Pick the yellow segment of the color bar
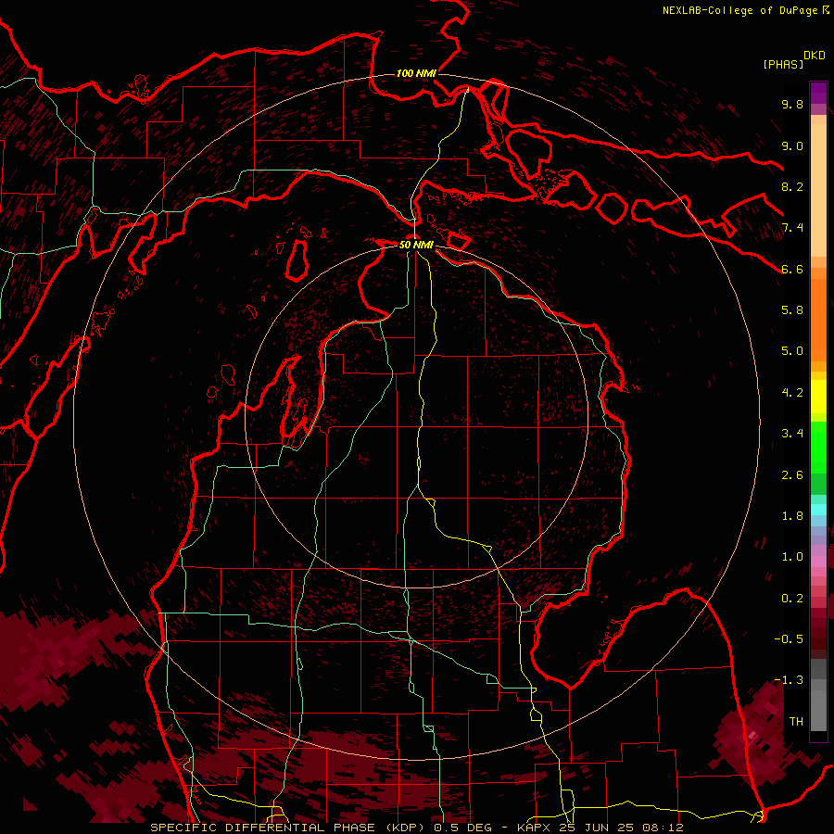 pyautogui.click(x=818, y=397)
